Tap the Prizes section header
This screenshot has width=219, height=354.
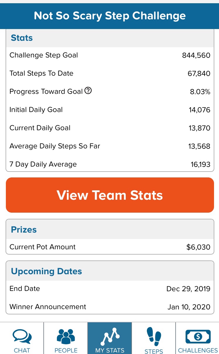click(24, 230)
